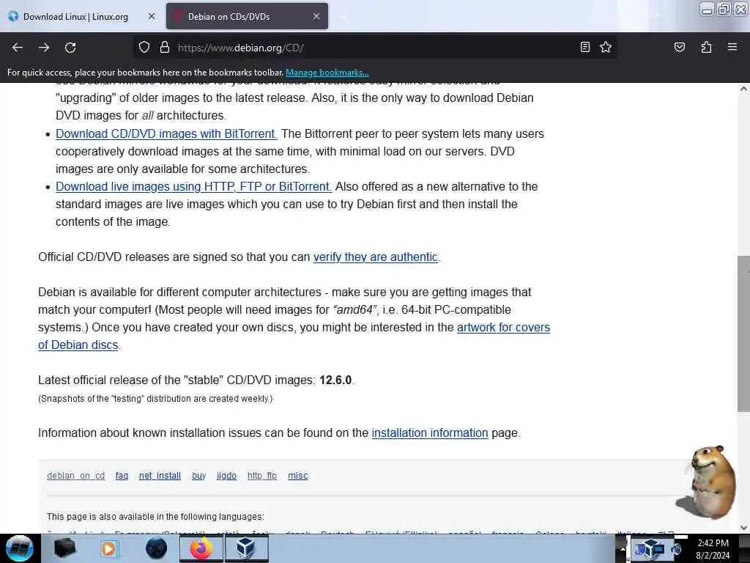
Task: Open the dark globe taskbar icon
Action: click(157, 548)
